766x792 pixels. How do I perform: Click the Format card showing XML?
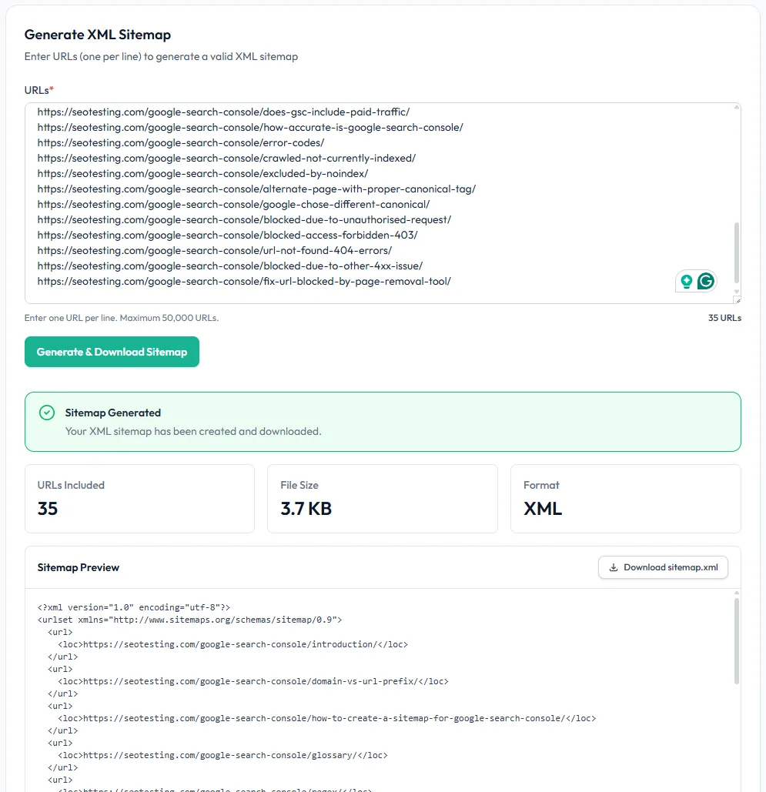[625, 498]
